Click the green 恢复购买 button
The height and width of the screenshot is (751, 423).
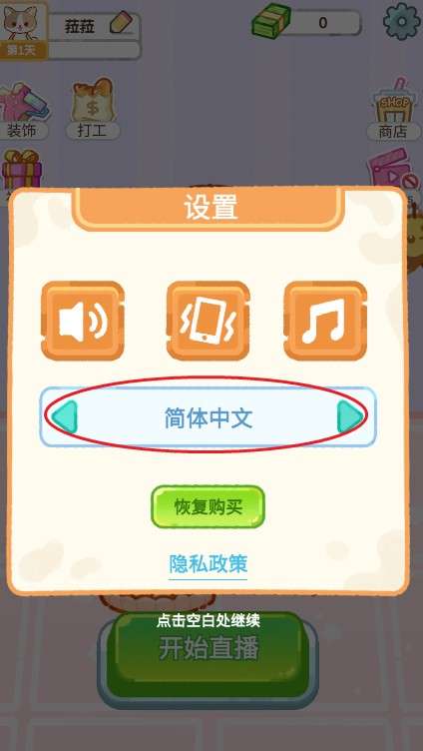209,507
